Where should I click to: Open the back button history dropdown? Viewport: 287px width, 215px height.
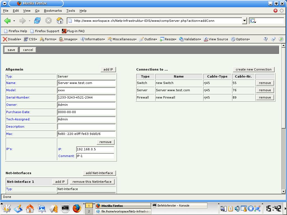tap(14, 21)
